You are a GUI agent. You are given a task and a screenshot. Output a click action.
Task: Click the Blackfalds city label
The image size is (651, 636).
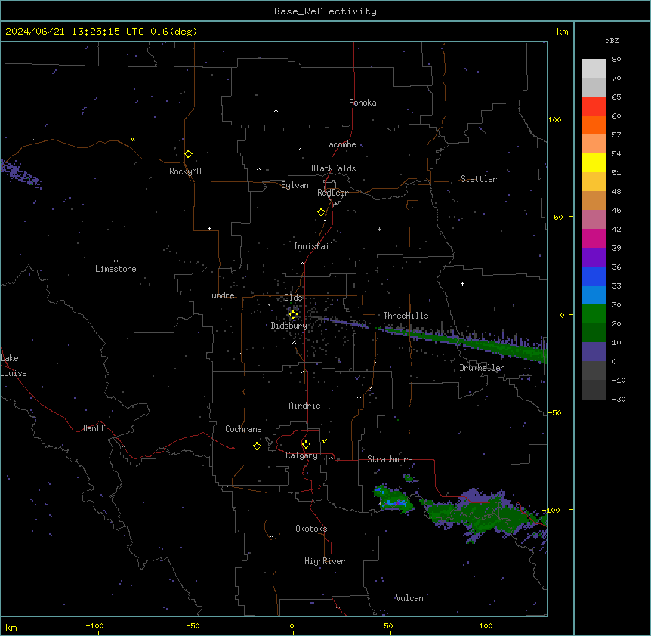point(333,168)
